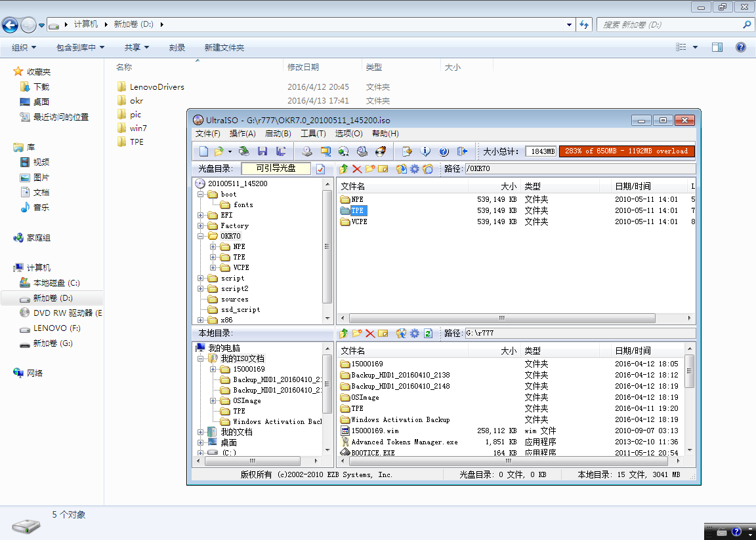
Task: Open the 工具(T) menu in UltraISO
Action: pyautogui.click(x=313, y=134)
